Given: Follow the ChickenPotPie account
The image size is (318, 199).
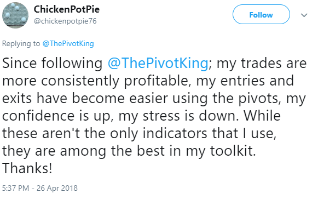Looking at the screenshot, I should tap(261, 14).
